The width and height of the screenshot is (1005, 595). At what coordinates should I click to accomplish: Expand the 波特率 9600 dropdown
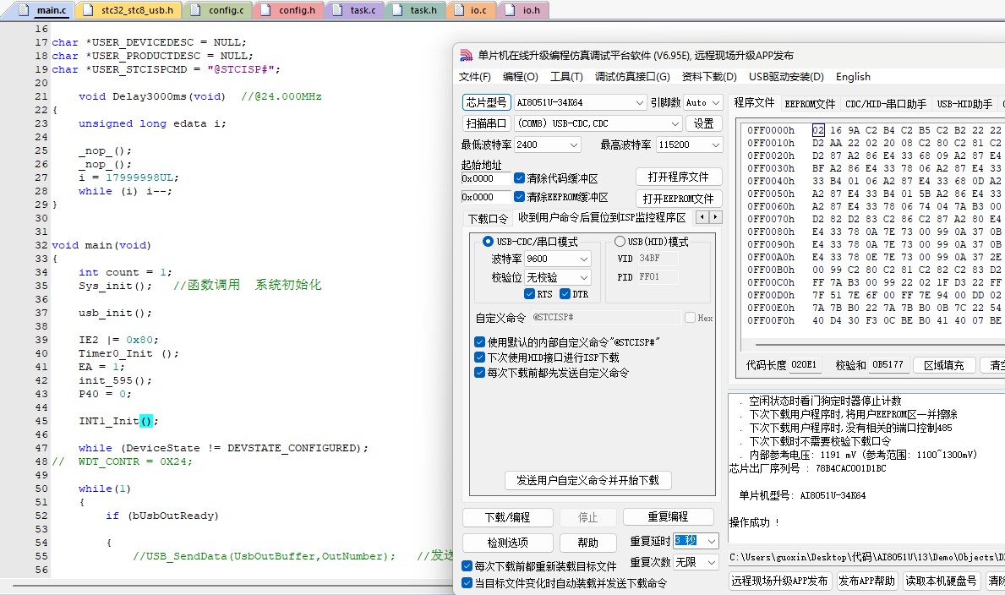(x=584, y=259)
